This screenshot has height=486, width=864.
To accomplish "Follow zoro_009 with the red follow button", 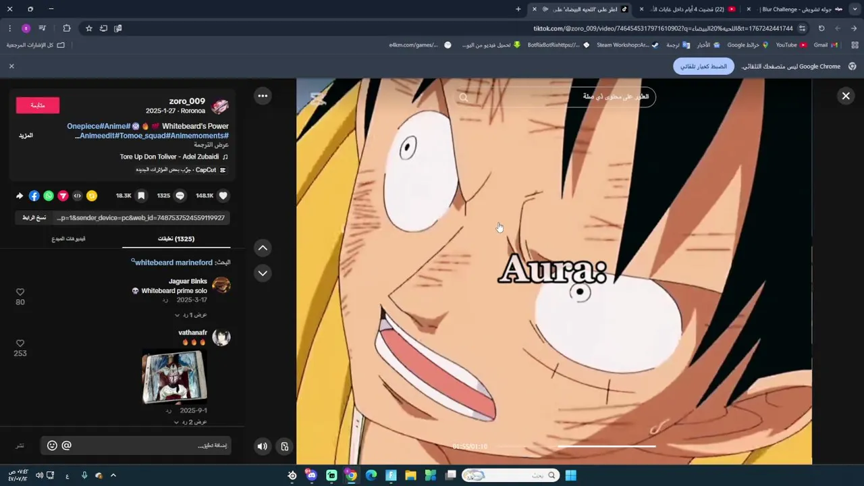I will pyautogui.click(x=38, y=105).
